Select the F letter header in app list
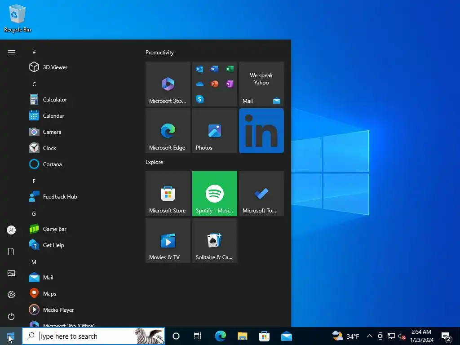The height and width of the screenshot is (345, 460). pyautogui.click(x=34, y=181)
